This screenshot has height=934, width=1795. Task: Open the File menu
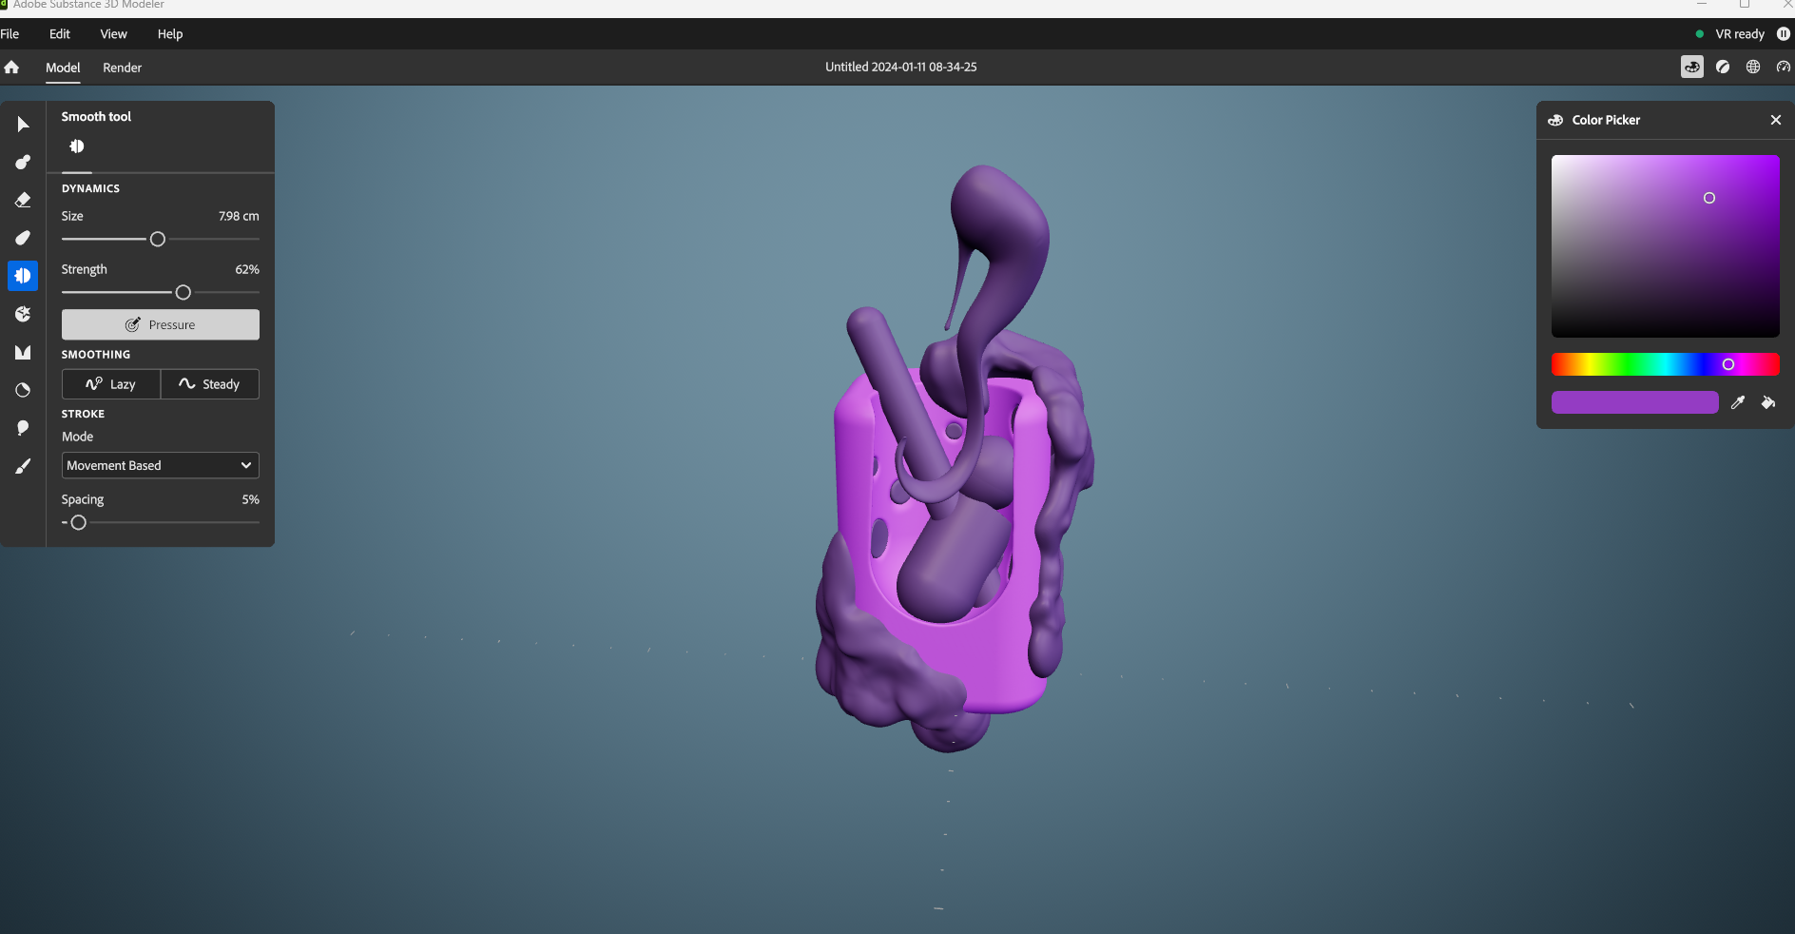[x=10, y=34]
